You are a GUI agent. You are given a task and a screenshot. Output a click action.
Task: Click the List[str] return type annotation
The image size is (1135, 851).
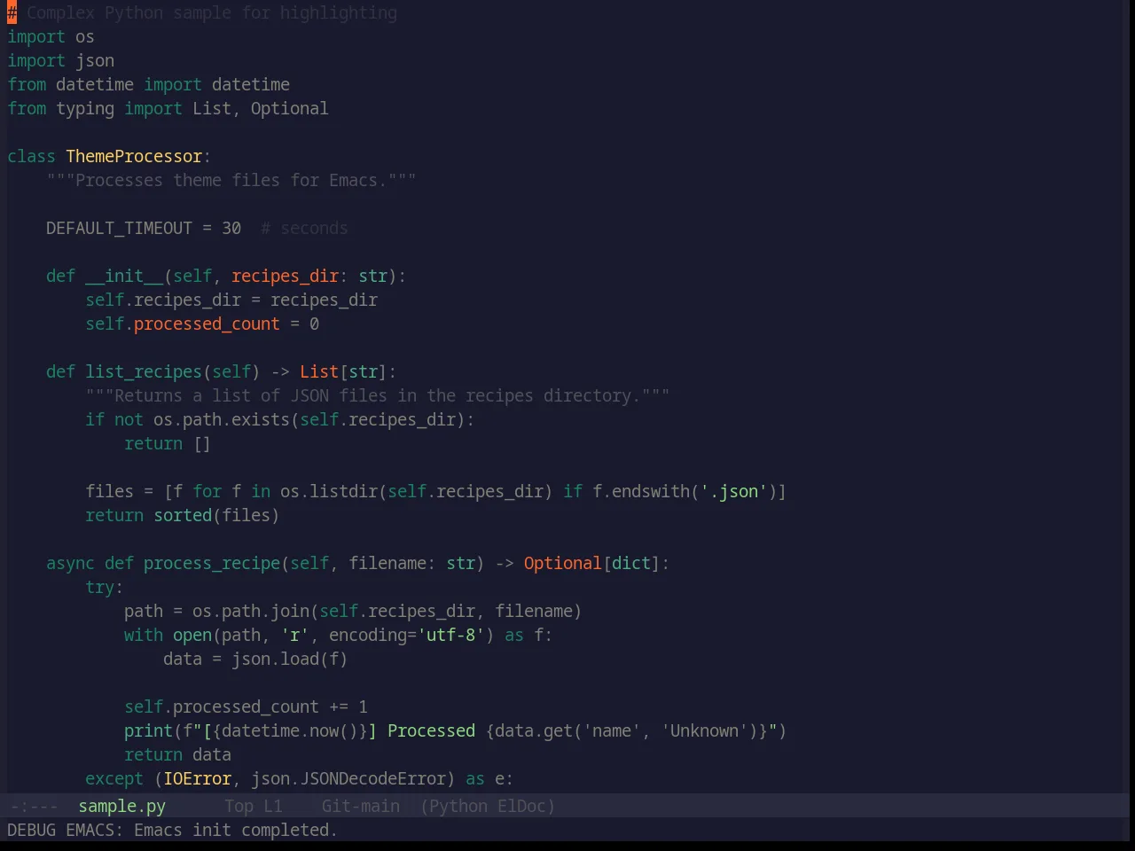pos(343,371)
